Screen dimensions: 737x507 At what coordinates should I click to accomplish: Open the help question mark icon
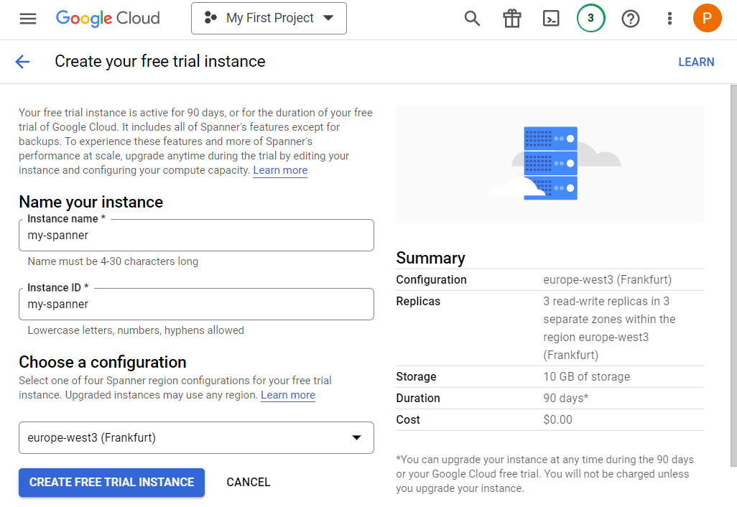(x=630, y=19)
